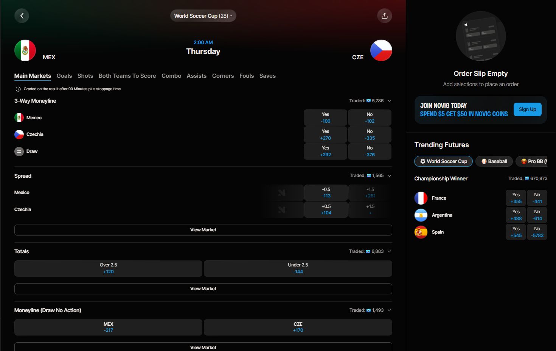Open the Fouls tab
This screenshot has width=556, height=351.
(247, 76)
